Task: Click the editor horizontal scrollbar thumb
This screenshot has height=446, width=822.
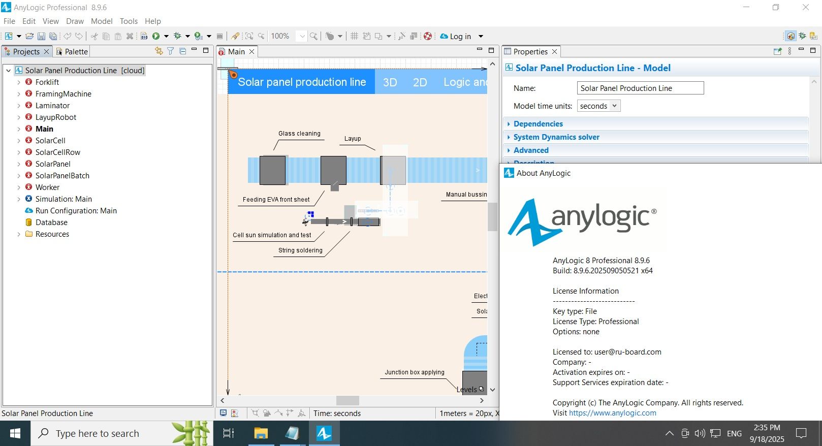Action: pos(347,400)
